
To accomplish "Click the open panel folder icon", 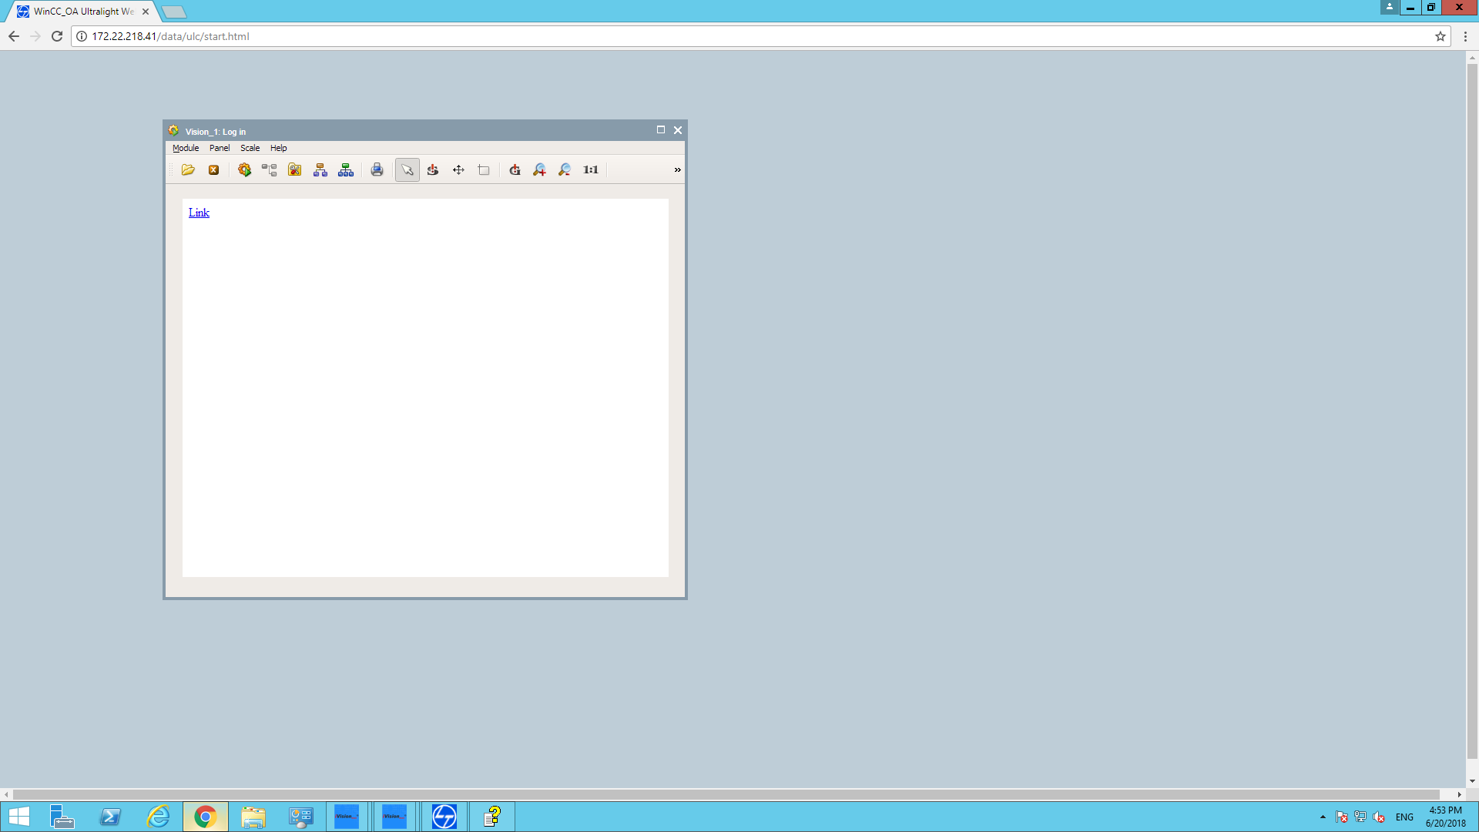I will [x=188, y=169].
